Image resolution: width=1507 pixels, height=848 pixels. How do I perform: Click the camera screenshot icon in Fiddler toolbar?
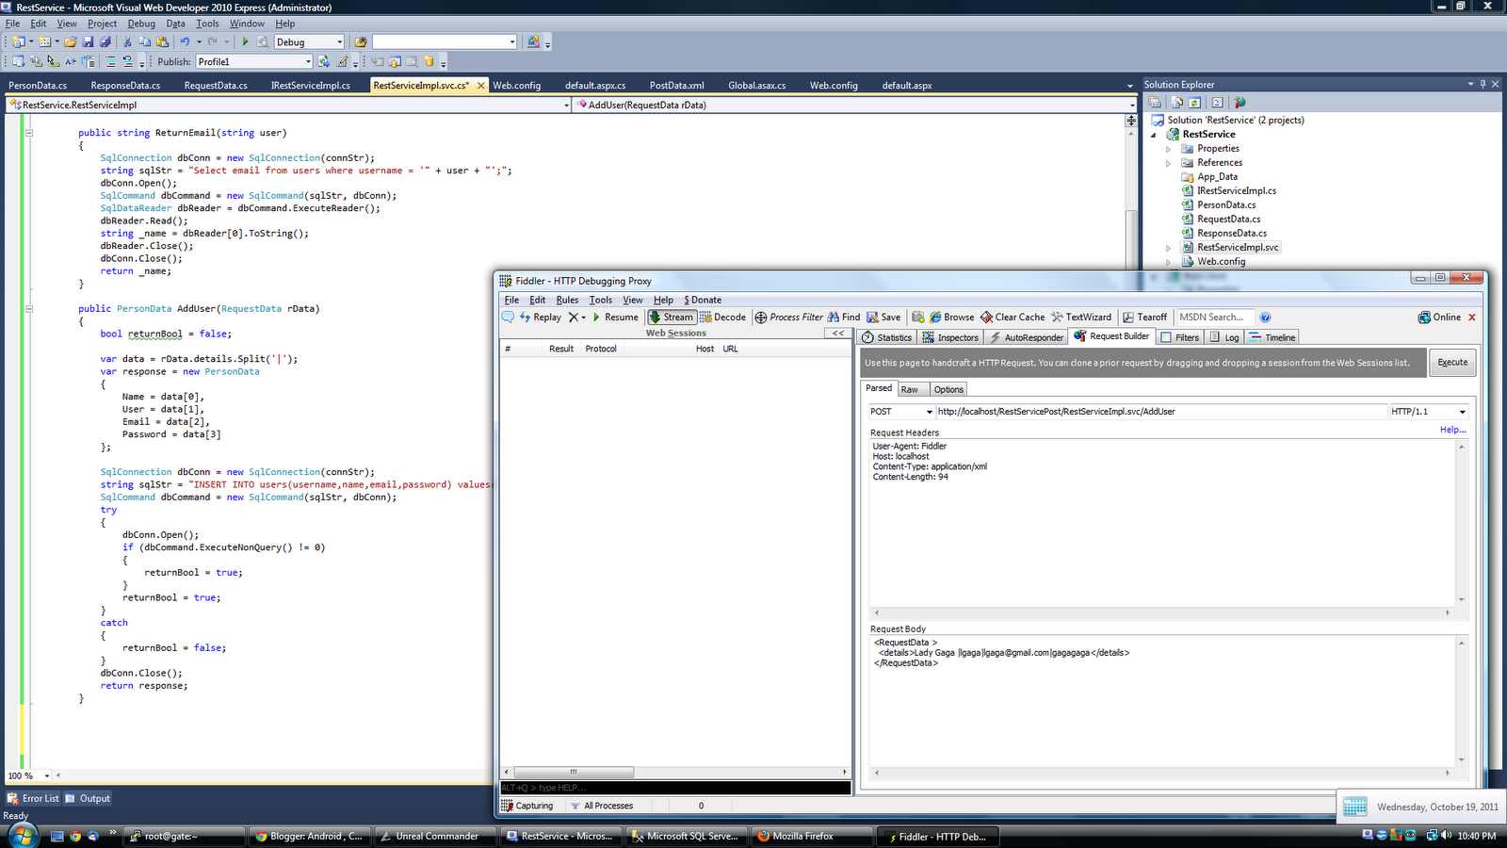tap(918, 318)
